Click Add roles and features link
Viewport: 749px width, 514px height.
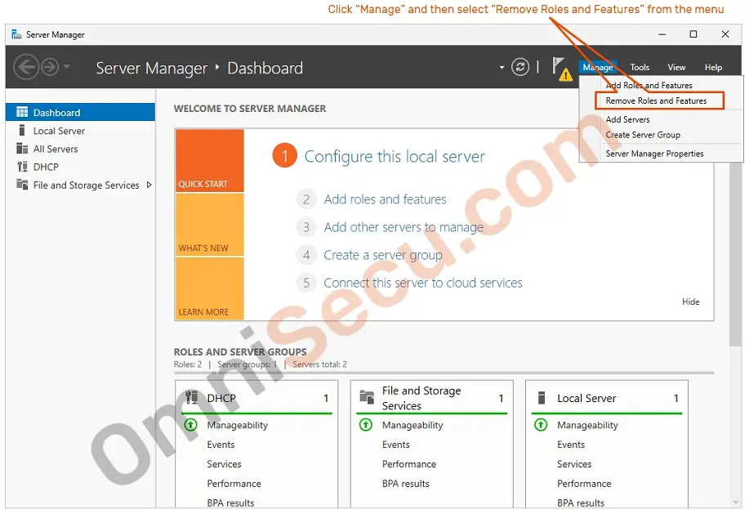coord(385,199)
